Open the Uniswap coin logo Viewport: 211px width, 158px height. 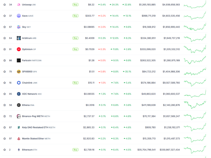(x=19, y=5)
